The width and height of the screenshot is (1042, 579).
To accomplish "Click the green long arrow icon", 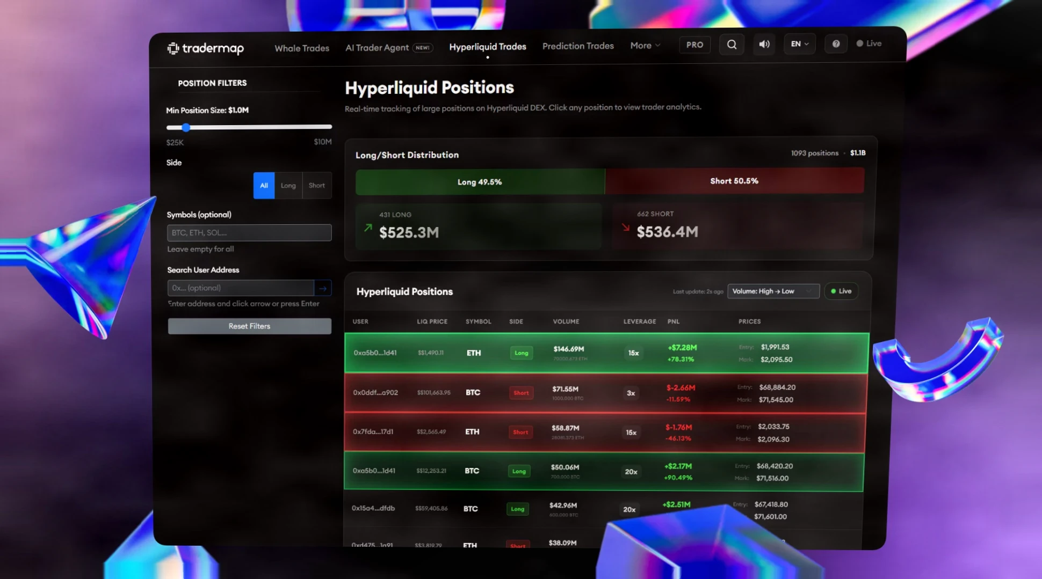I will coord(368,228).
